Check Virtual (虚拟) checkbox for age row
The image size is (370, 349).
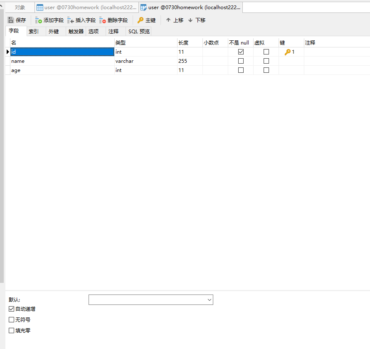(266, 70)
